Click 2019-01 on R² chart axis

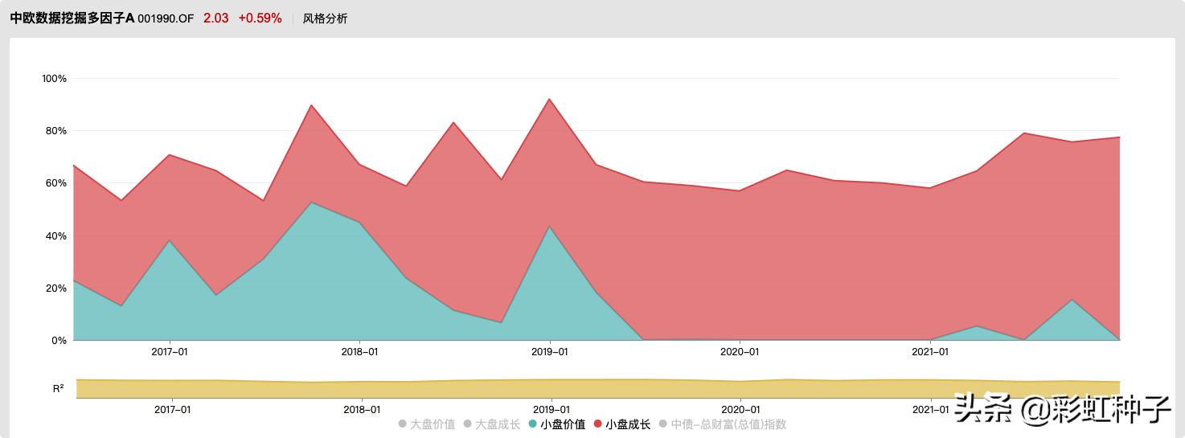(551, 409)
